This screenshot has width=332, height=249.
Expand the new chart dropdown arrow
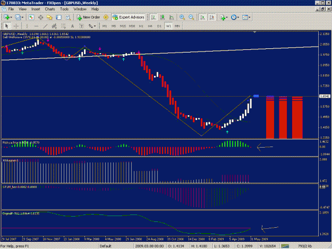coord(11,18)
